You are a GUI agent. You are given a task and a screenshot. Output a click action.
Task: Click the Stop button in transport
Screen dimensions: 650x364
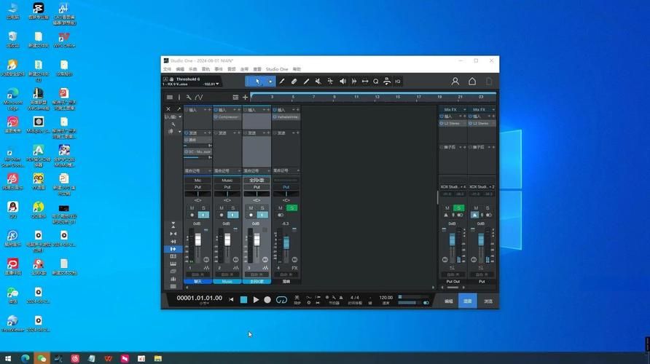(244, 299)
